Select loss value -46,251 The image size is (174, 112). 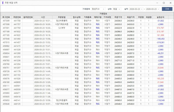point(160,53)
